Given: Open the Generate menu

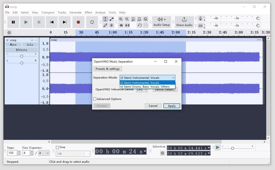Looking at the screenshot, I should (x=75, y=12).
